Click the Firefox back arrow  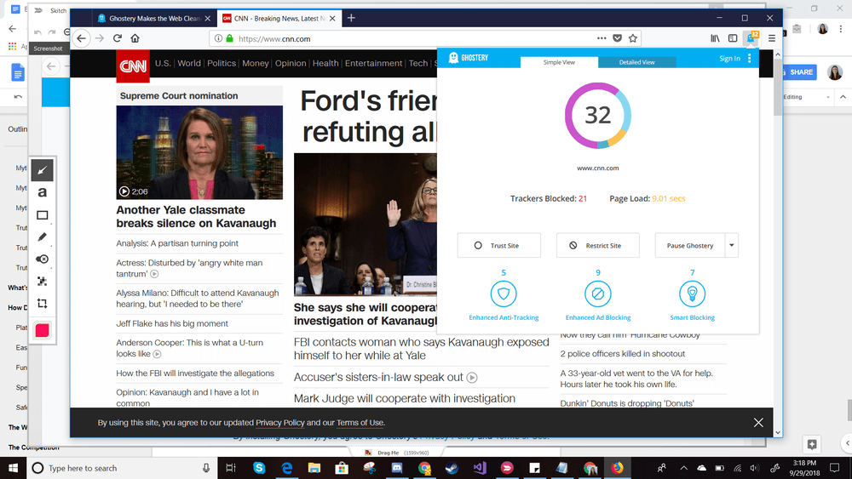pyautogui.click(x=81, y=38)
